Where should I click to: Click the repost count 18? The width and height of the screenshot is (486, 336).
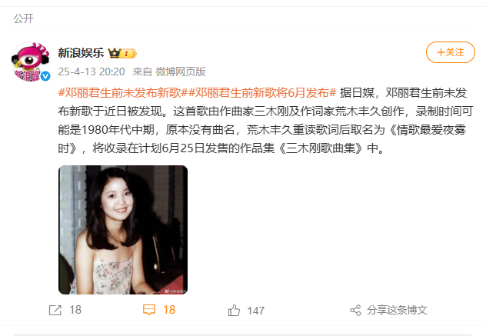[x=75, y=310]
